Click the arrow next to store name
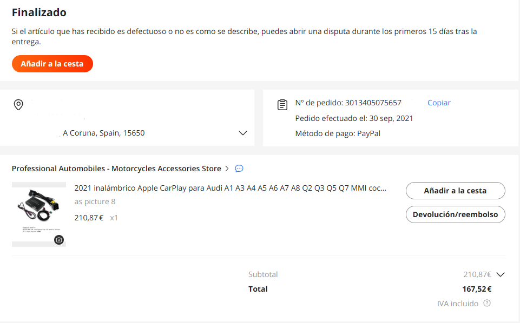Image resolution: width=520 pixels, height=323 pixels. (x=227, y=169)
